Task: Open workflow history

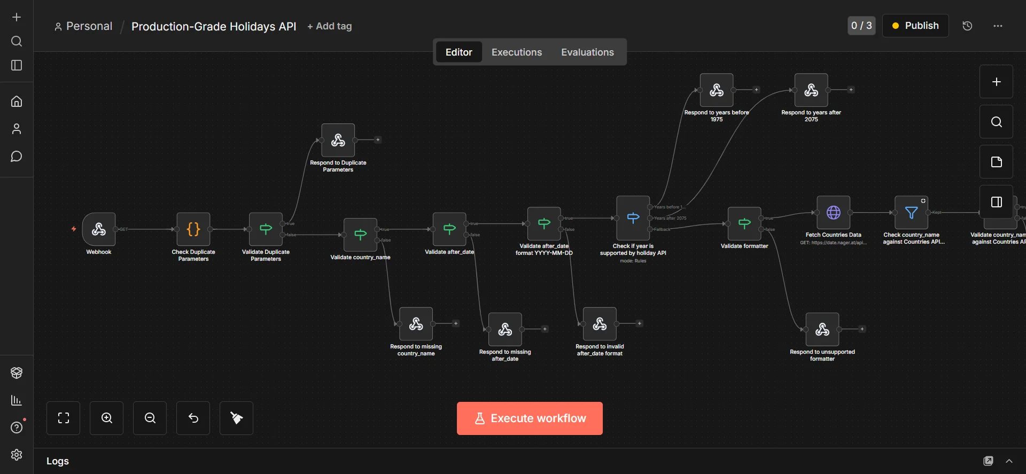Action: tap(967, 26)
